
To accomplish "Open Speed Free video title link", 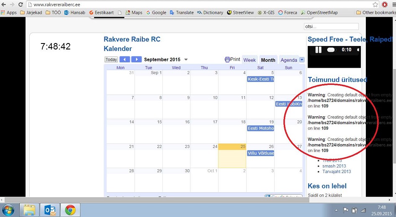I will pyautogui.click(x=350, y=39).
